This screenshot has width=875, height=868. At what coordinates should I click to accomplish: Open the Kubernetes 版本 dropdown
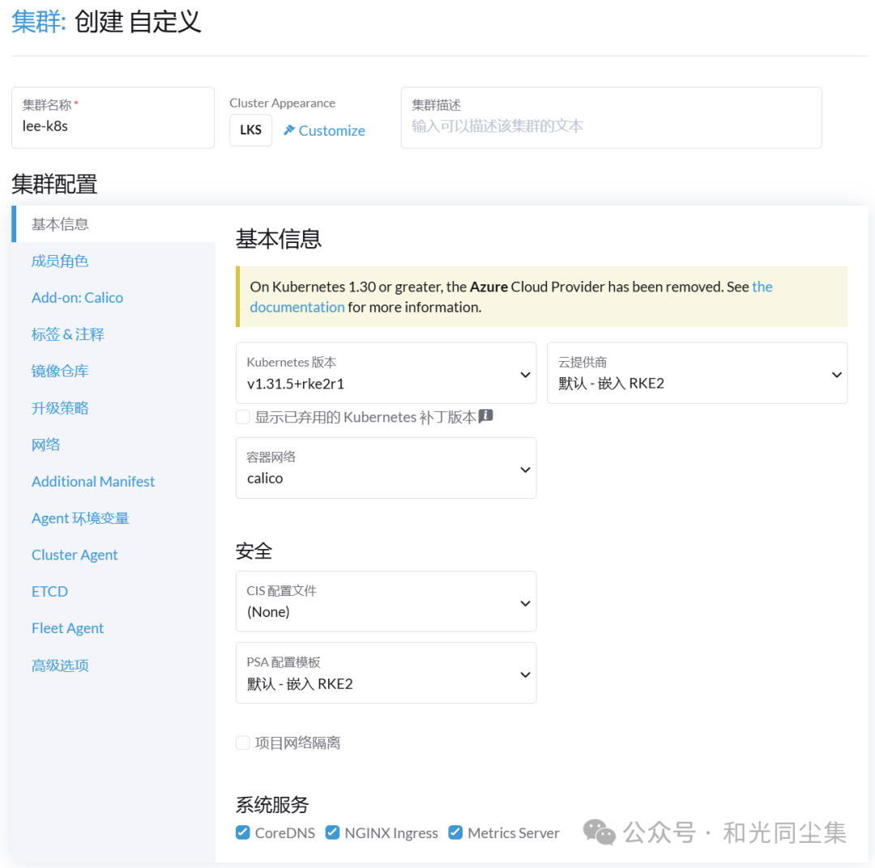tap(386, 372)
